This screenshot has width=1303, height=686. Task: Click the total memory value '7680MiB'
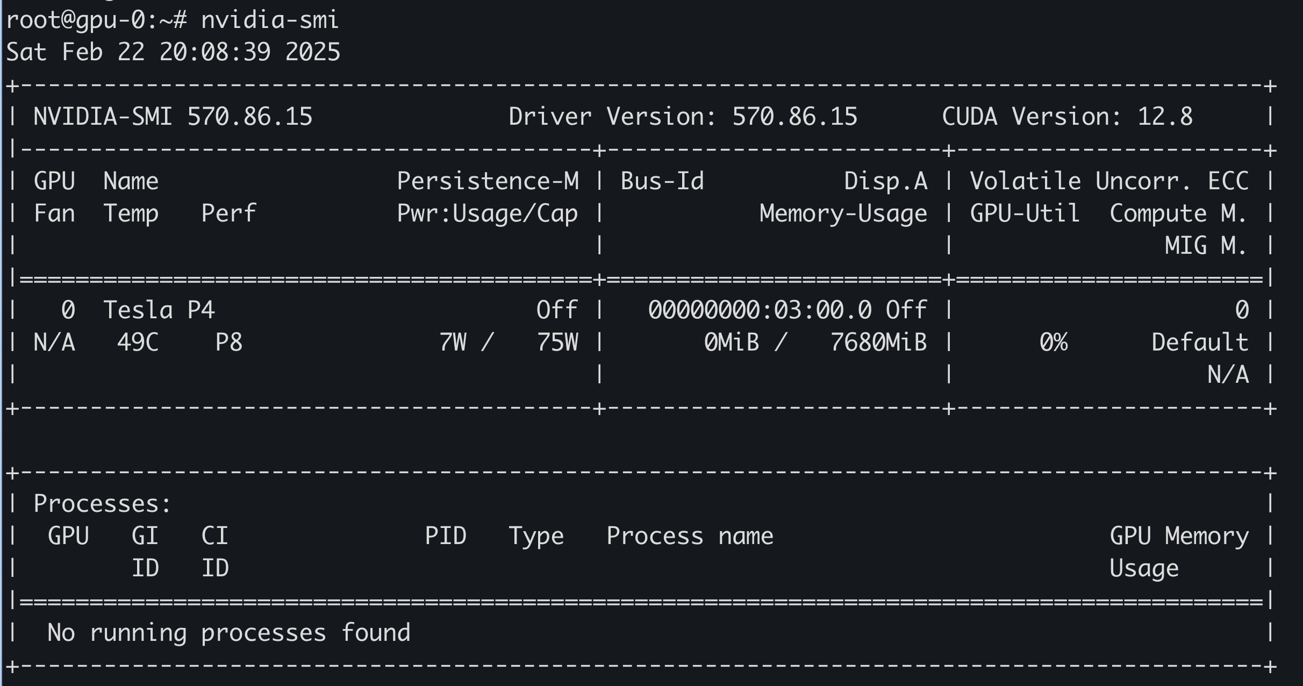tap(878, 342)
